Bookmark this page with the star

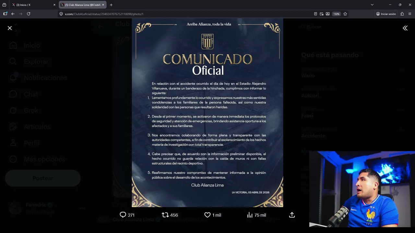345,14
